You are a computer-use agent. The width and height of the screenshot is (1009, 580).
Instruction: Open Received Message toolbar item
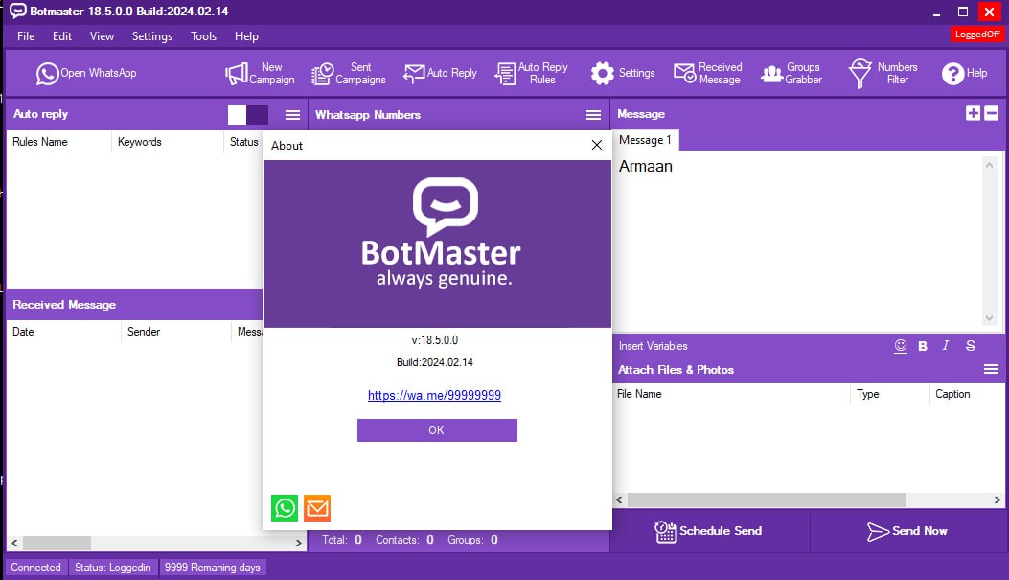708,74
